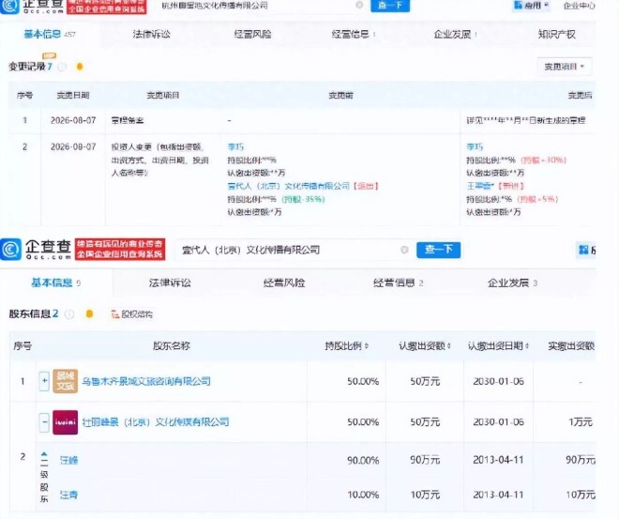Clear the search text in the lower search box
The image size is (619, 519).
(x=404, y=250)
